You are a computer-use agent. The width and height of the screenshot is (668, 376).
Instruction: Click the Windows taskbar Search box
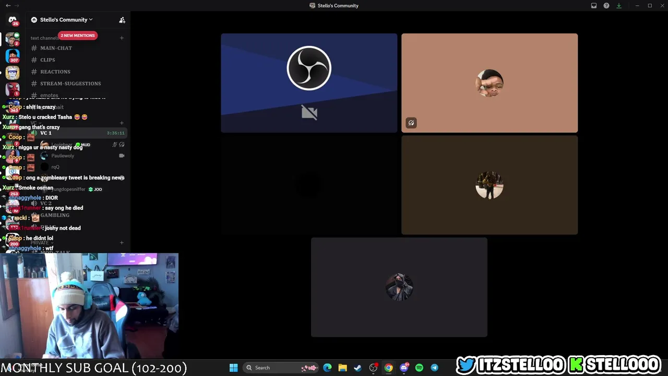coord(281,368)
